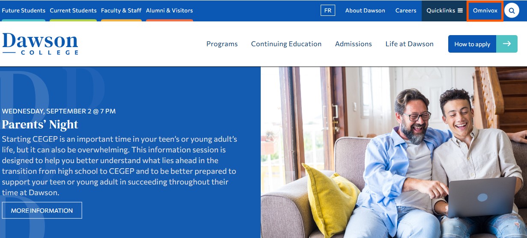Click the How to apply button

click(x=472, y=44)
